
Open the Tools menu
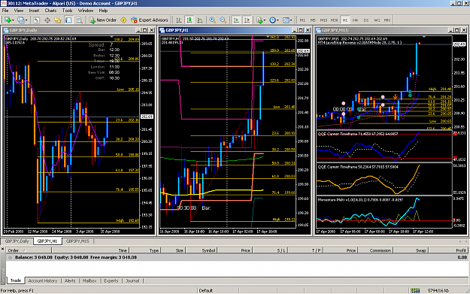coord(67,11)
